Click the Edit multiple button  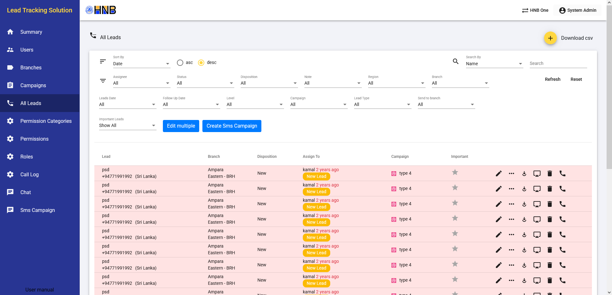(181, 126)
